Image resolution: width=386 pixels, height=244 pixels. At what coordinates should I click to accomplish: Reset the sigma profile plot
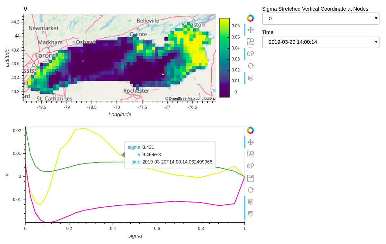pyautogui.click(x=251, y=190)
